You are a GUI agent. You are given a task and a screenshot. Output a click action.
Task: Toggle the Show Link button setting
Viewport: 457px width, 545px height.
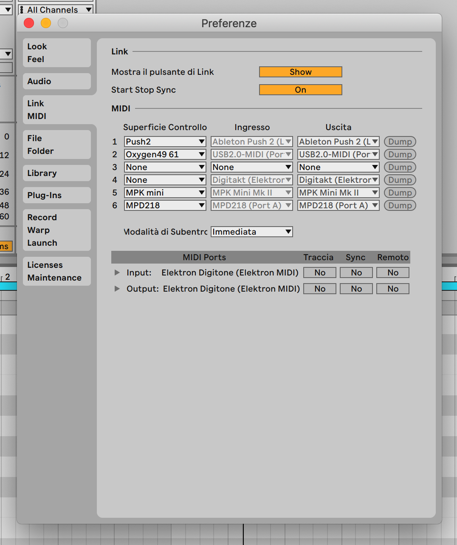coord(301,72)
